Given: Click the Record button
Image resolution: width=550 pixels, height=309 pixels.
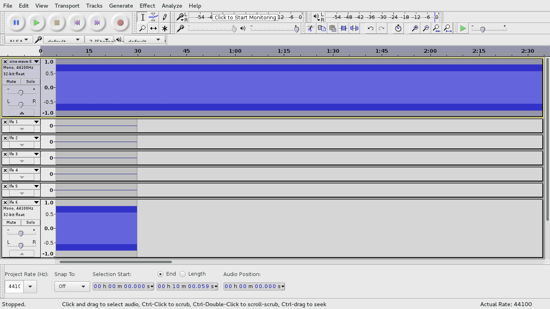Looking at the screenshot, I should coord(120,23).
